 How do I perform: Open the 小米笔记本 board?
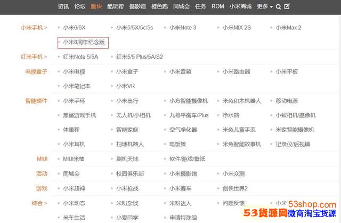click(x=77, y=86)
